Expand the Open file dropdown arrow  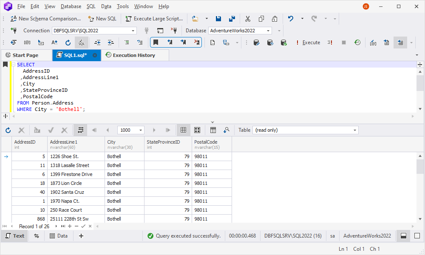tap(207, 19)
